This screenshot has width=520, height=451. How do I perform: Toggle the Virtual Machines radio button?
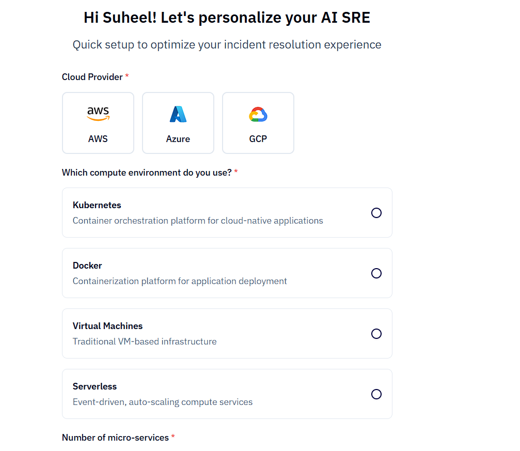click(x=376, y=334)
